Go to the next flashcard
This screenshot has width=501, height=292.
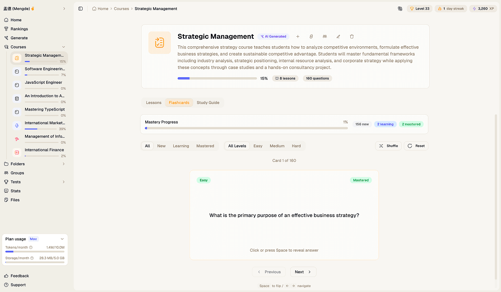[x=303, y=272]
